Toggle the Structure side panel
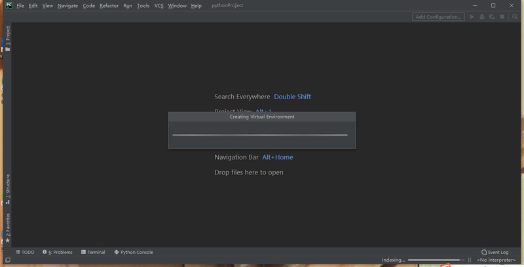 pos(8,189)
